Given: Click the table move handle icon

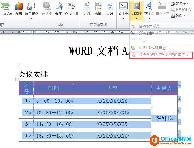Looking at the screenshot, I should pos(17,80).
